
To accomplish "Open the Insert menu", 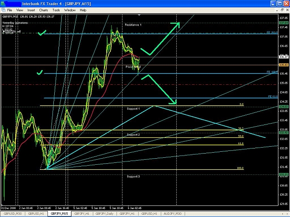I will click(31, 10).
